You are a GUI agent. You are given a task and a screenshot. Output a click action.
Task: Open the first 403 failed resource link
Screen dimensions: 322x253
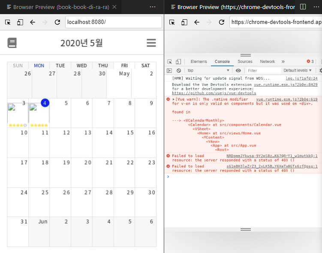pos(272,156)
